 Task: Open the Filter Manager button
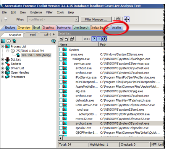click(x=96, y=20)
